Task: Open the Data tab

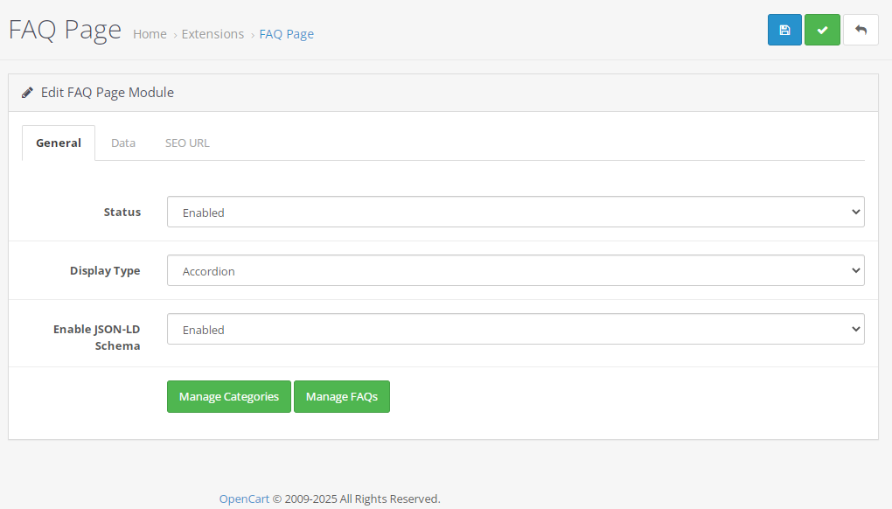Action: coord(123,143)
